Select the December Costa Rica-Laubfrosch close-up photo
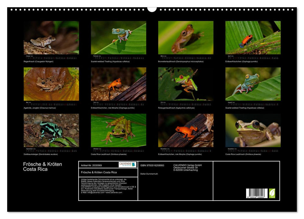 click(x=253, y=130)
